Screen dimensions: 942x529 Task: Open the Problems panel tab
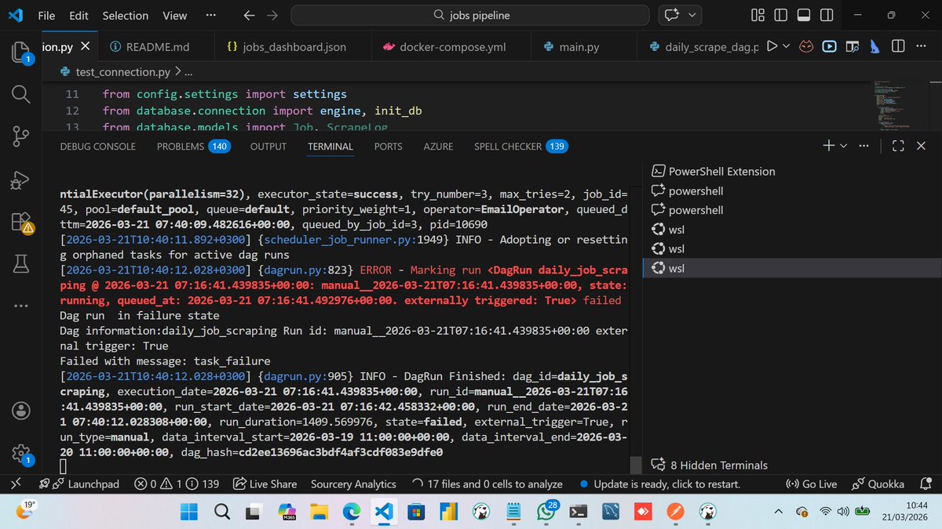pyautogui.click(x=193, y=146)
